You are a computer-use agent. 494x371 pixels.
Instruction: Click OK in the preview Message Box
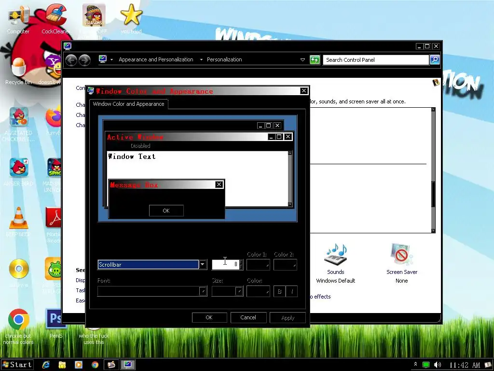pyautogui.click(x=166, y=211)
